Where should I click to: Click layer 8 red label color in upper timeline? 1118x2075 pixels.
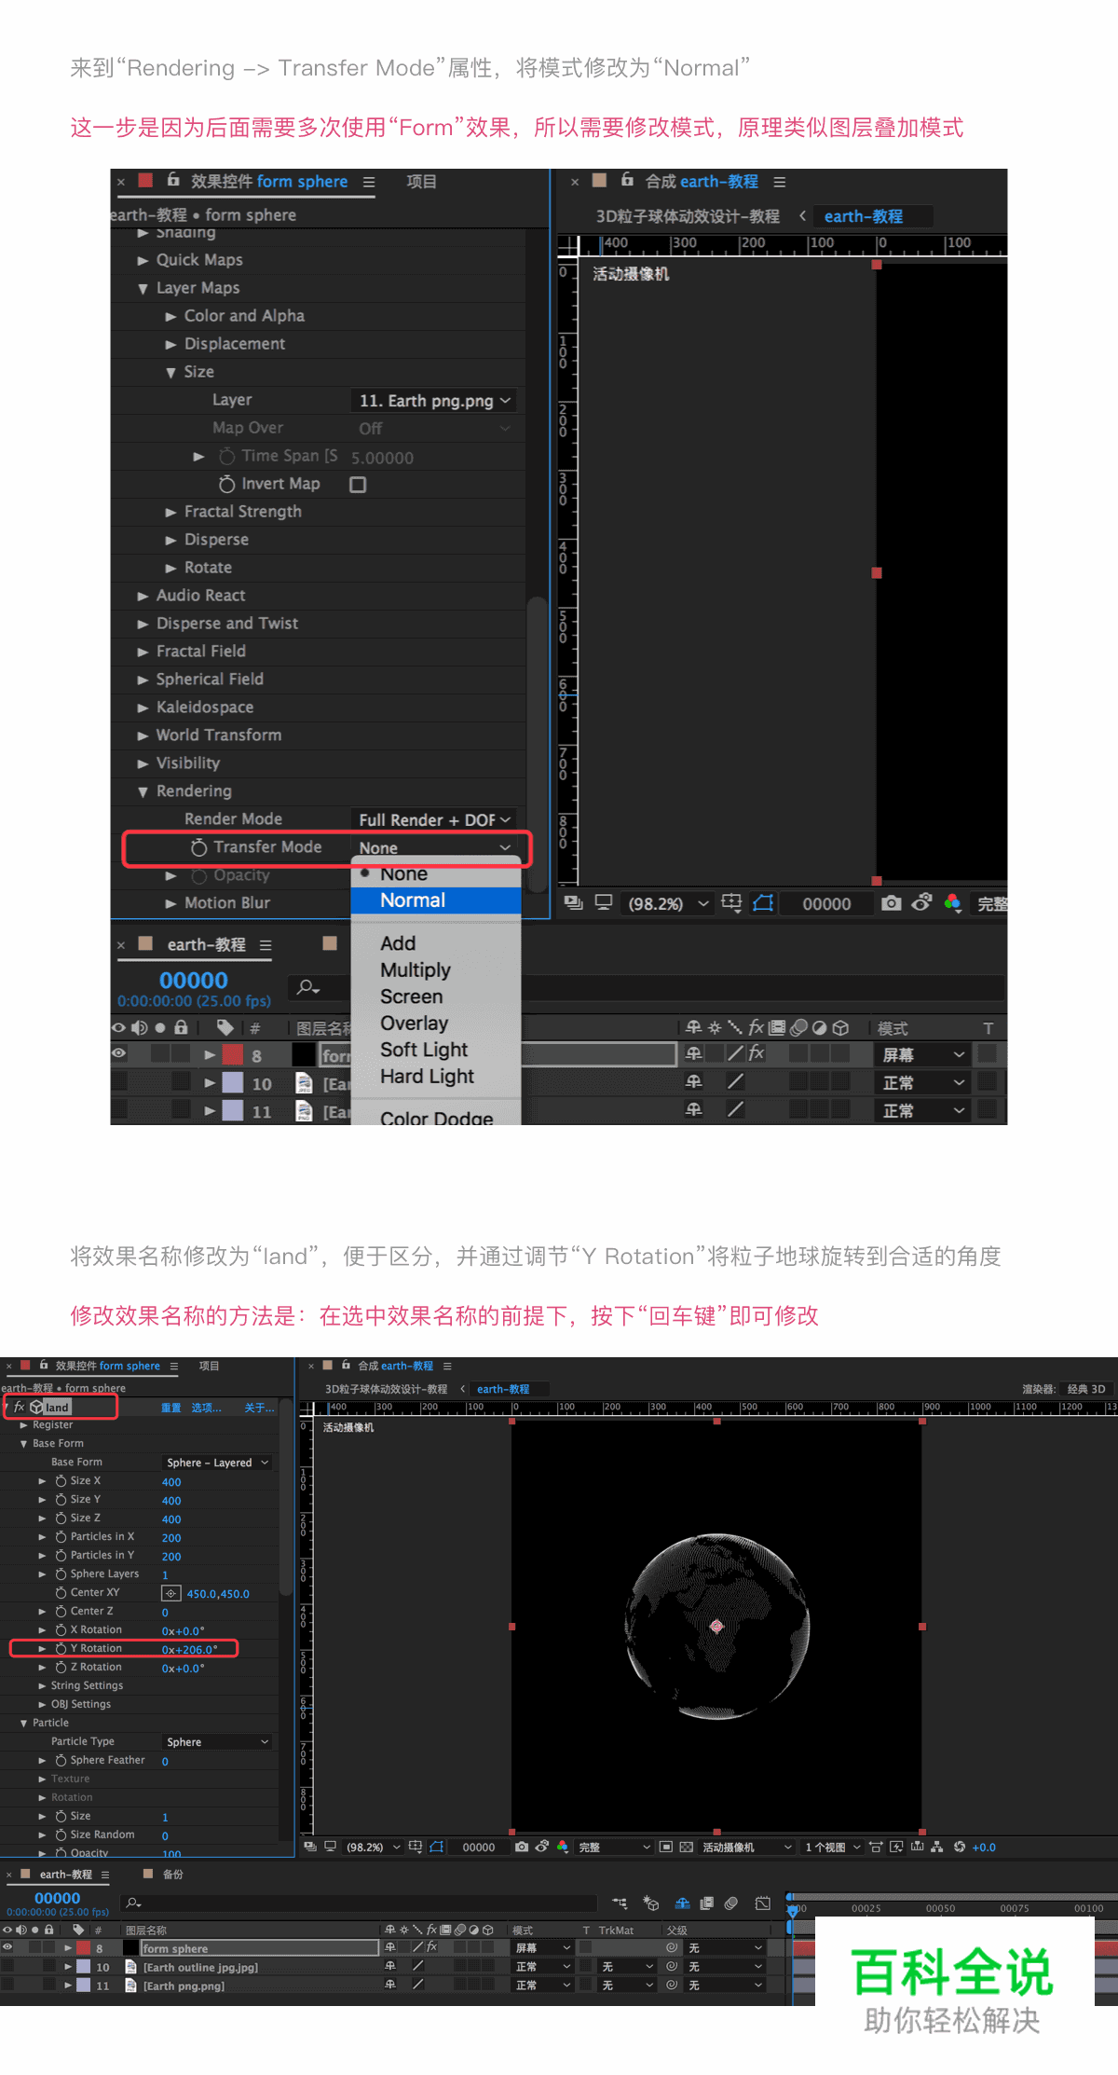233,1055
